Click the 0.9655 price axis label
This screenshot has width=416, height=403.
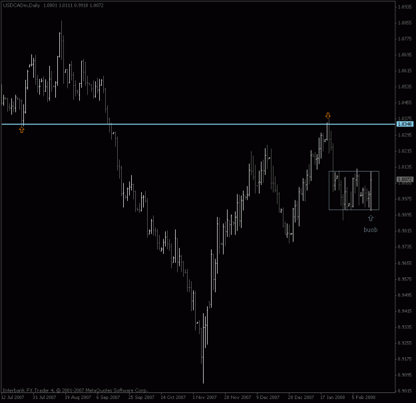pos(405,263)
